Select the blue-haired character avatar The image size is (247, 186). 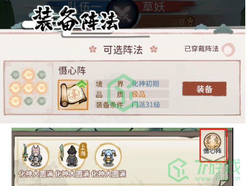[x=108, y=156]
